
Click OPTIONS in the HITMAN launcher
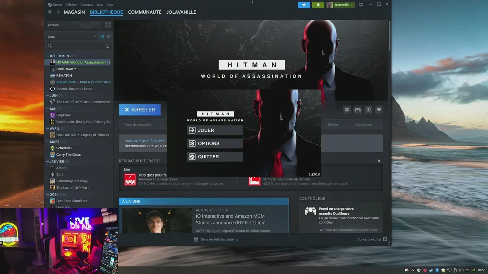[x=215, y=143]
